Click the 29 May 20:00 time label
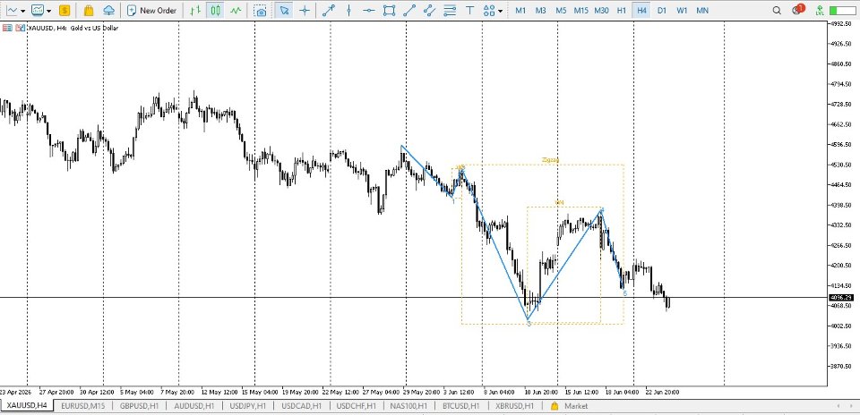The width and height of the screenshot is (860, 415). [421, 392]
